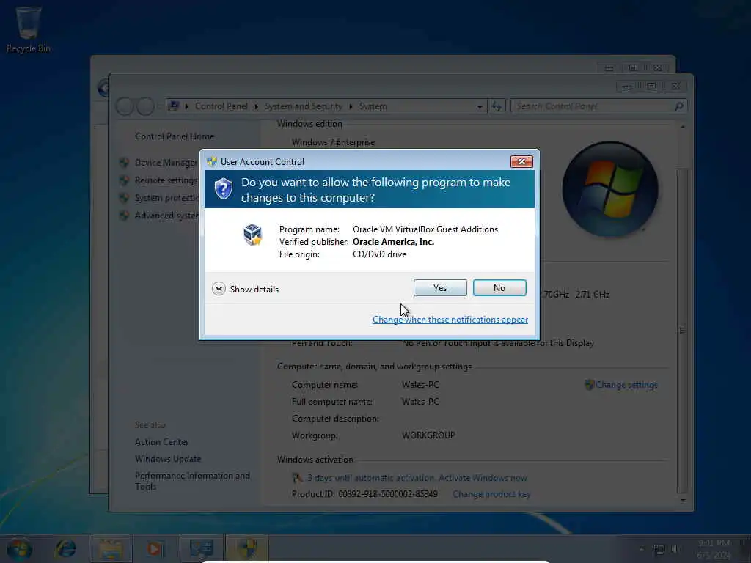The height and width of the screenshot is (563, 751).
Task: Click the Product ID number text
Action: (x=388, y=494)
